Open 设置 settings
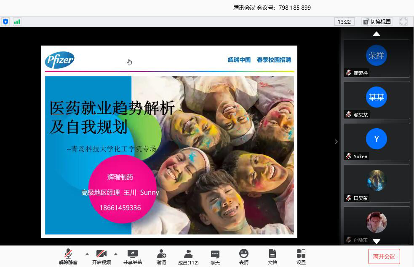 pos(301,257)
